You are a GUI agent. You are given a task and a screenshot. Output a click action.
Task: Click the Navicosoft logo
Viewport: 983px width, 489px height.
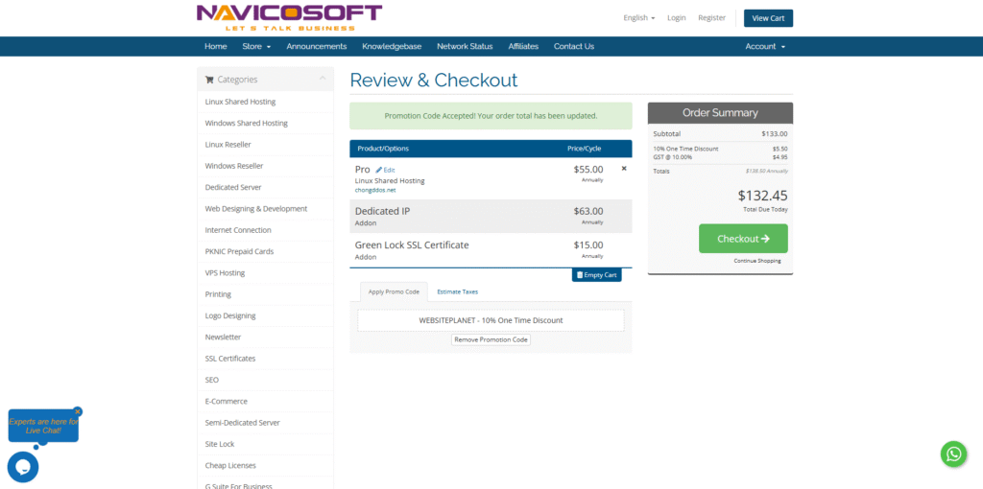(x=289, y=17)
